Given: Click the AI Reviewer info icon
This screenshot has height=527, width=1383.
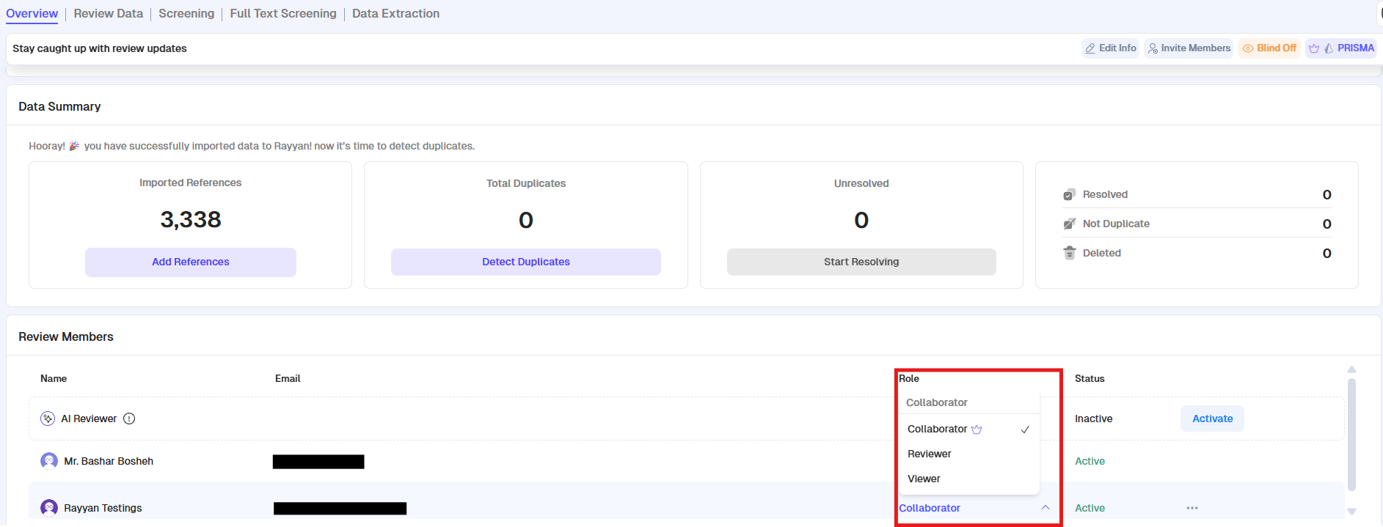Looking at the screenshot, I should point(129,419).
